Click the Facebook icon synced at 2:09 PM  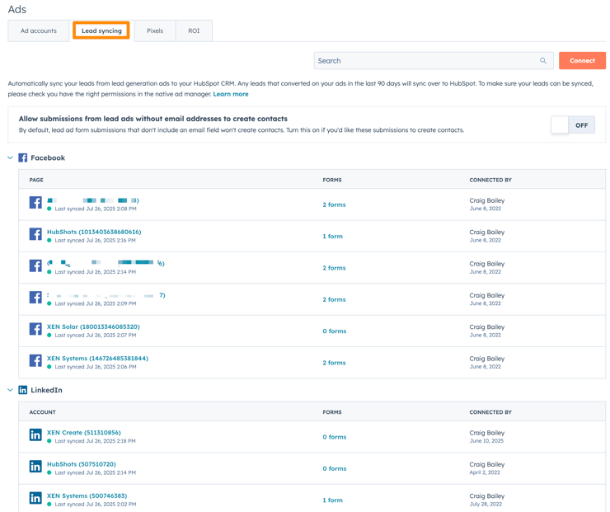pyautogui.click(x=35, y=298)
